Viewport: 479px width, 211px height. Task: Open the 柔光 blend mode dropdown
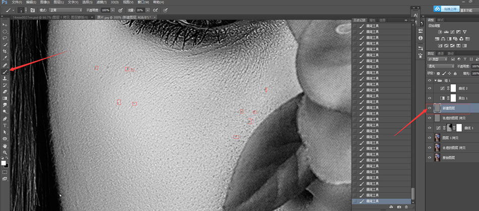coord(441,66)
